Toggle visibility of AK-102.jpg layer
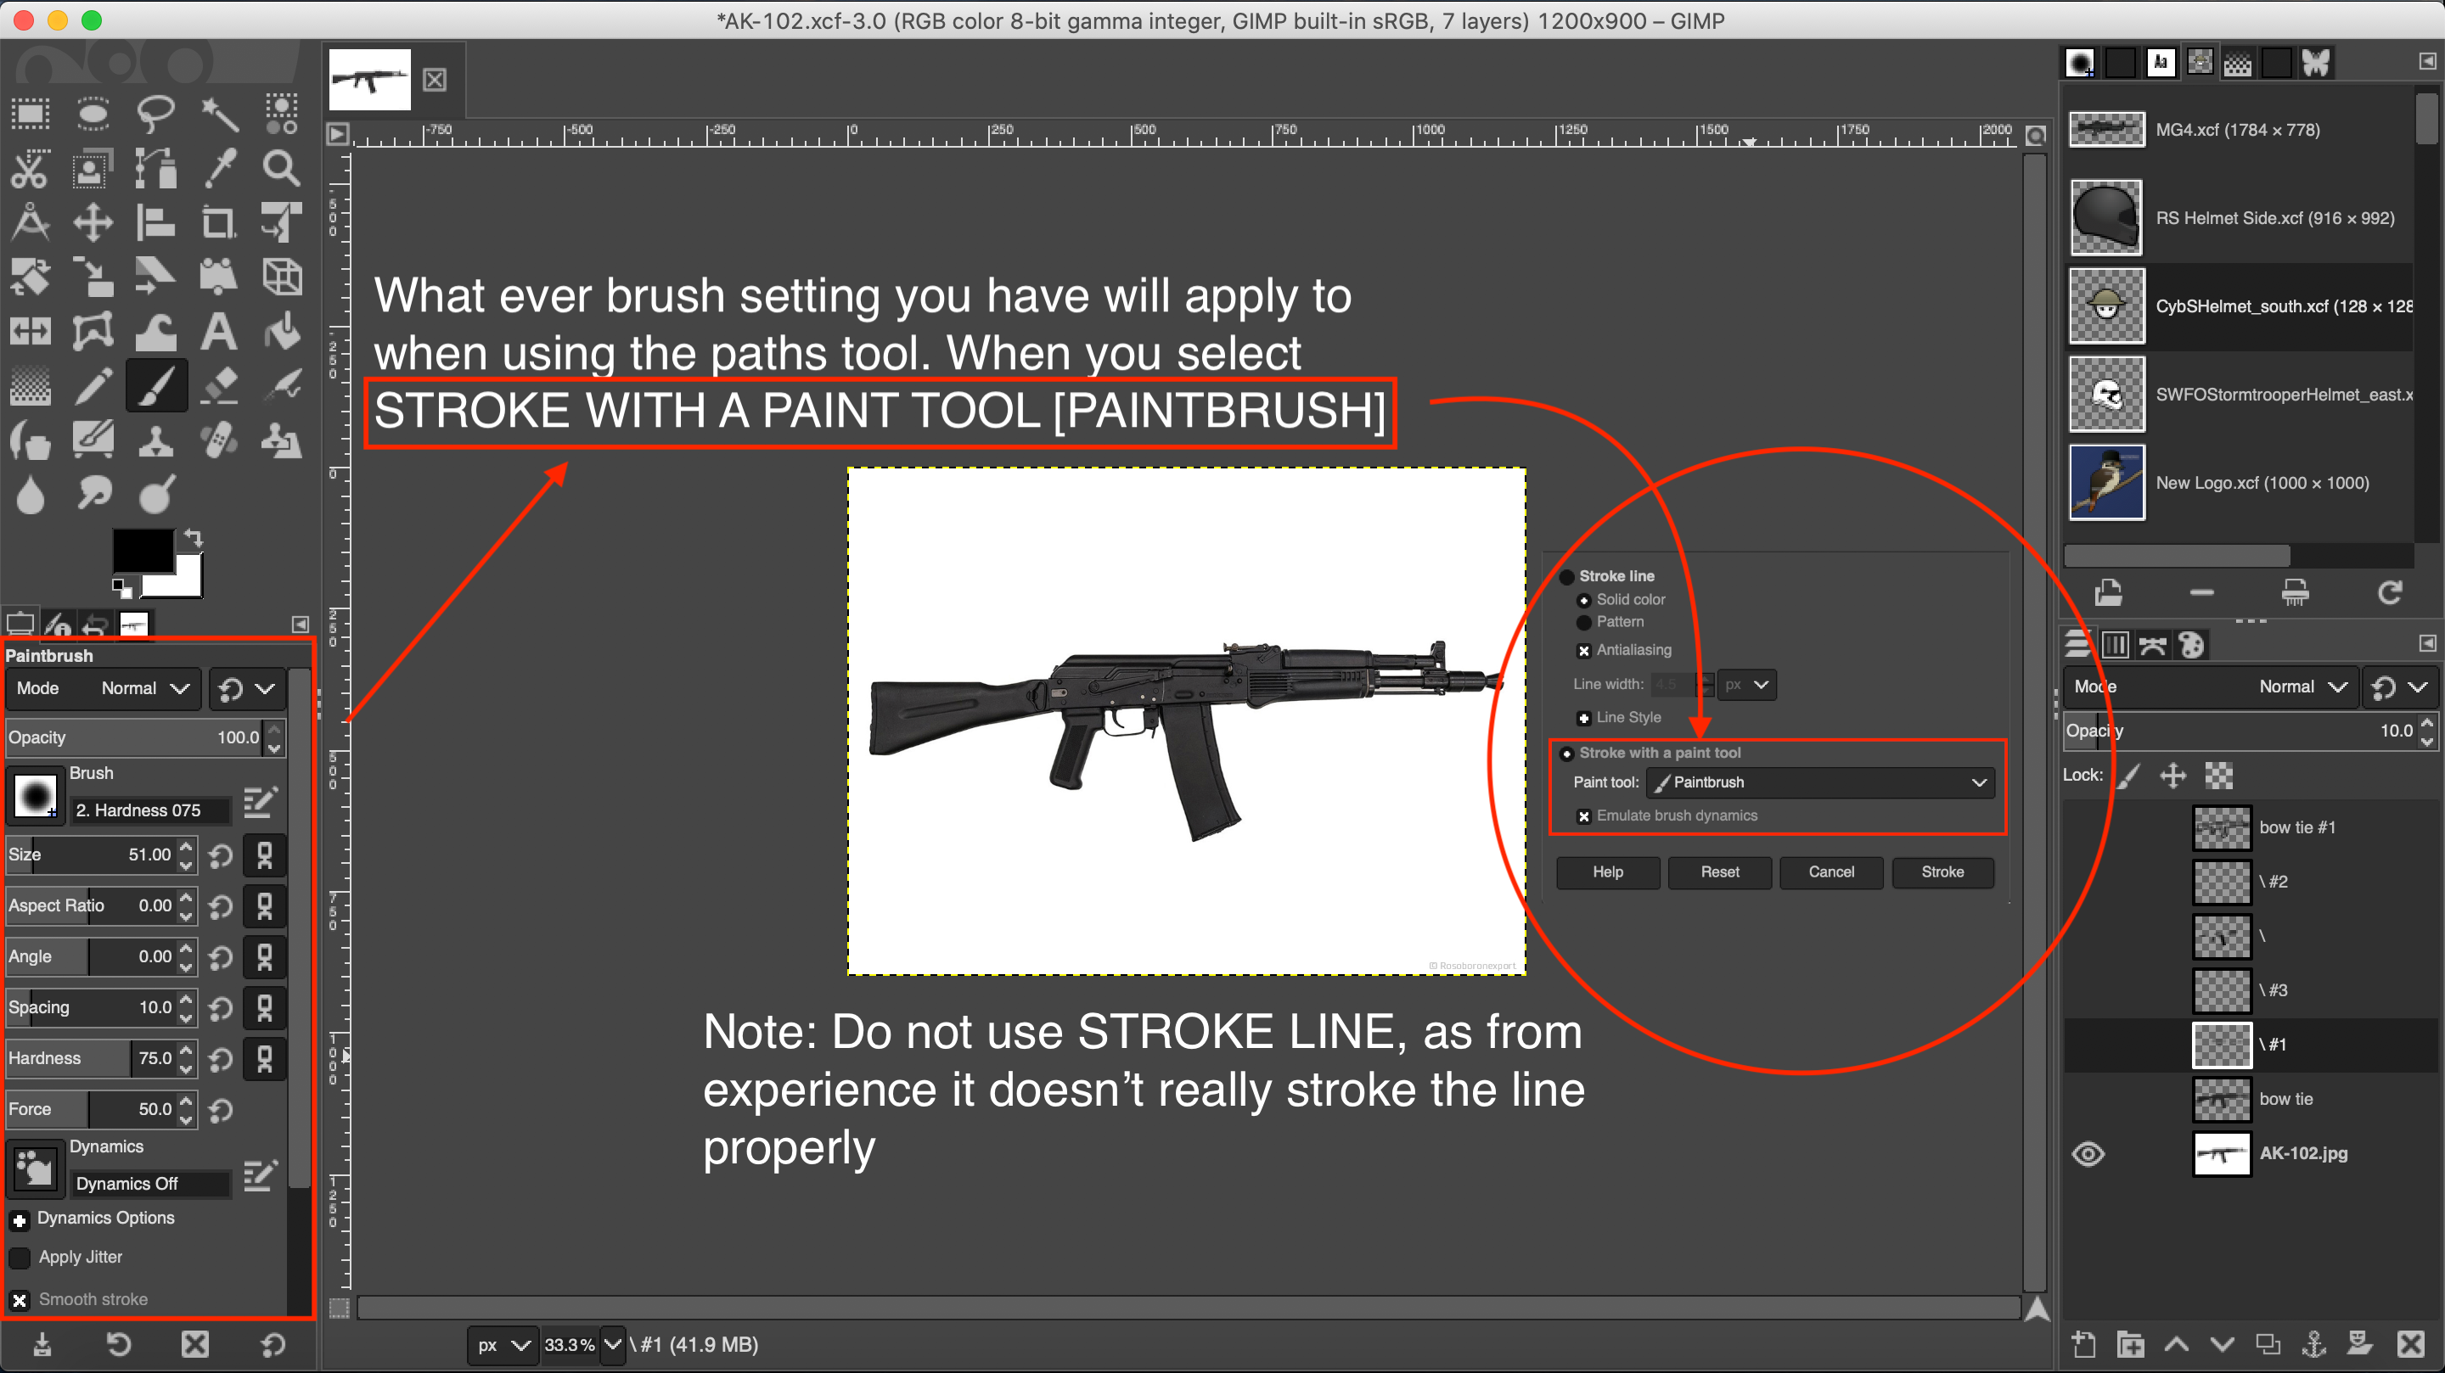The height and width of the screenshot is (1373, 2445). click(2088, 1153)
